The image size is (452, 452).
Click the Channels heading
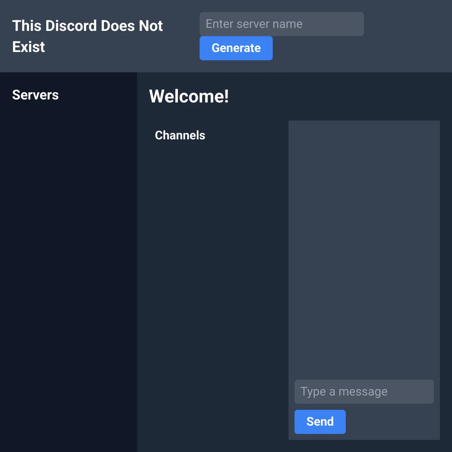[180, 135]
